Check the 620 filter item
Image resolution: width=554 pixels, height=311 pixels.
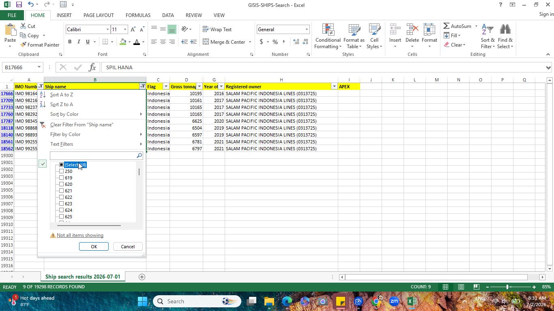[61, 184]
